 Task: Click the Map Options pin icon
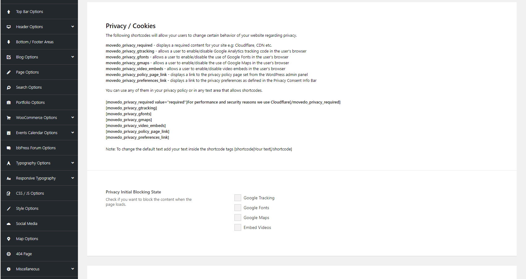pyautogui.click(x=9, y=239)
